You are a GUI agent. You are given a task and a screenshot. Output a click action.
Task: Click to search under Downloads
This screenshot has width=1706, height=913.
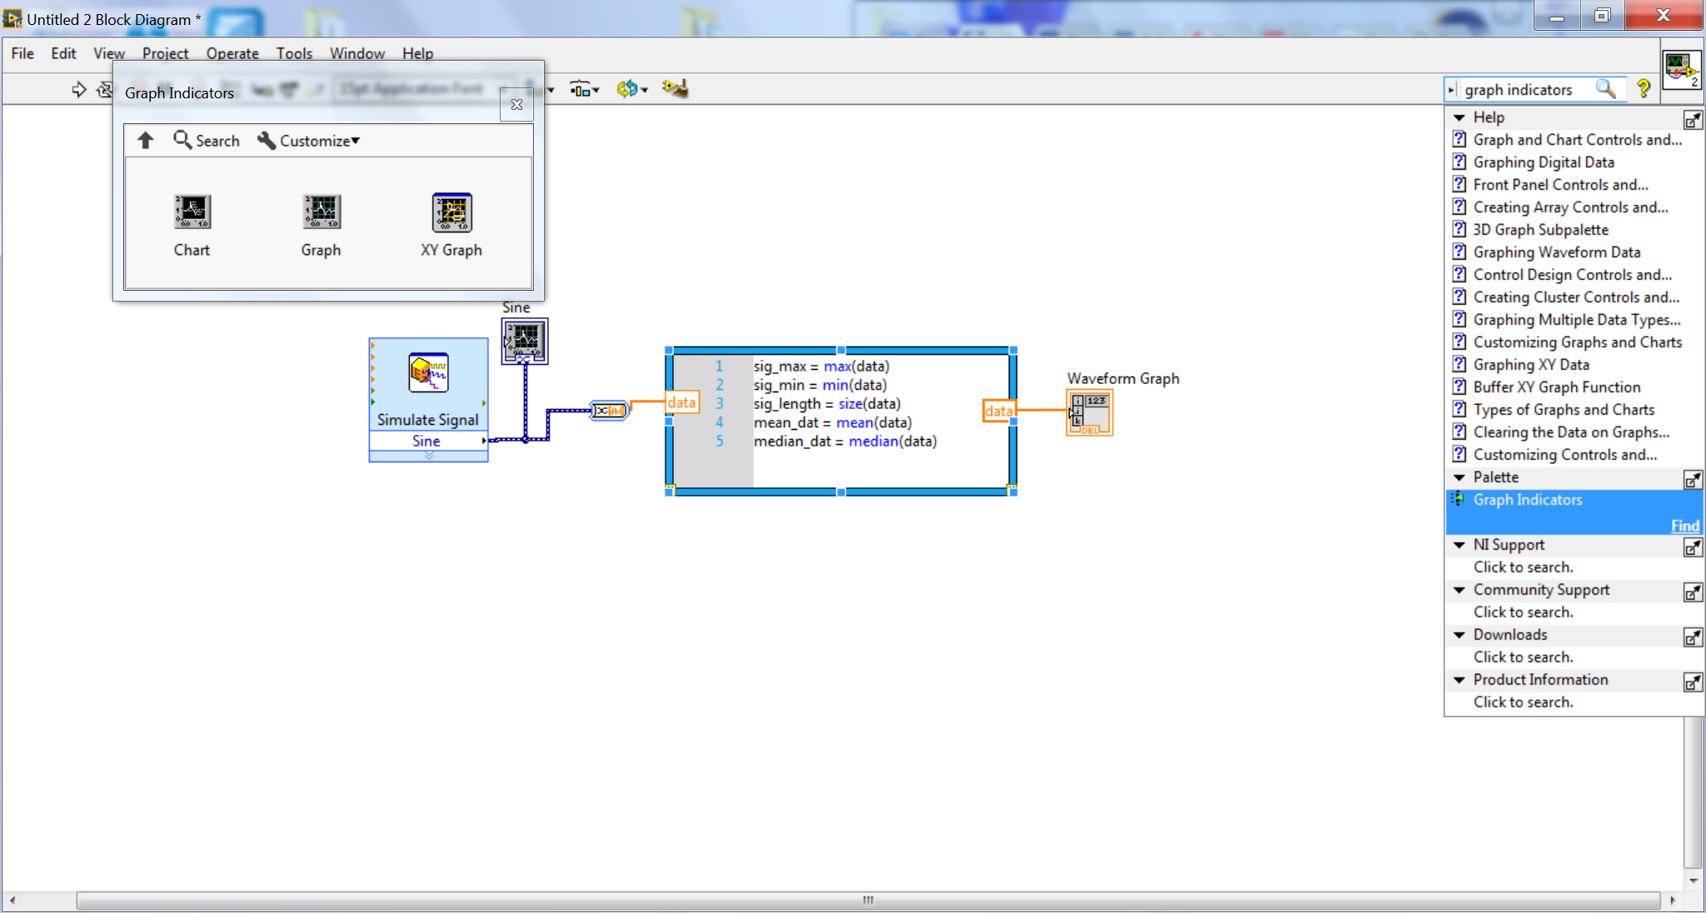tap(1523, 657)
